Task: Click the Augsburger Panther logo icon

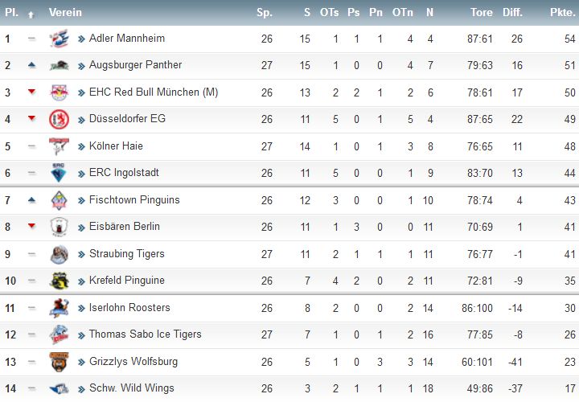Action: [59, 65]
